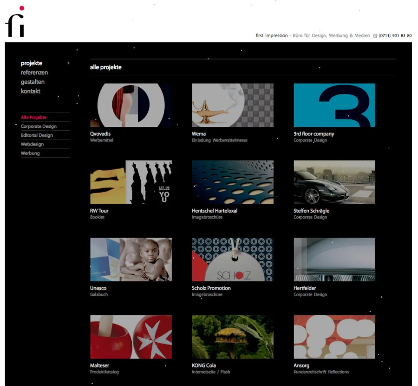Open the Scholz Promotion thumbnail
The height and width of the screenshot is (386, 418).
pyautogui.click(x=232, y=260)
